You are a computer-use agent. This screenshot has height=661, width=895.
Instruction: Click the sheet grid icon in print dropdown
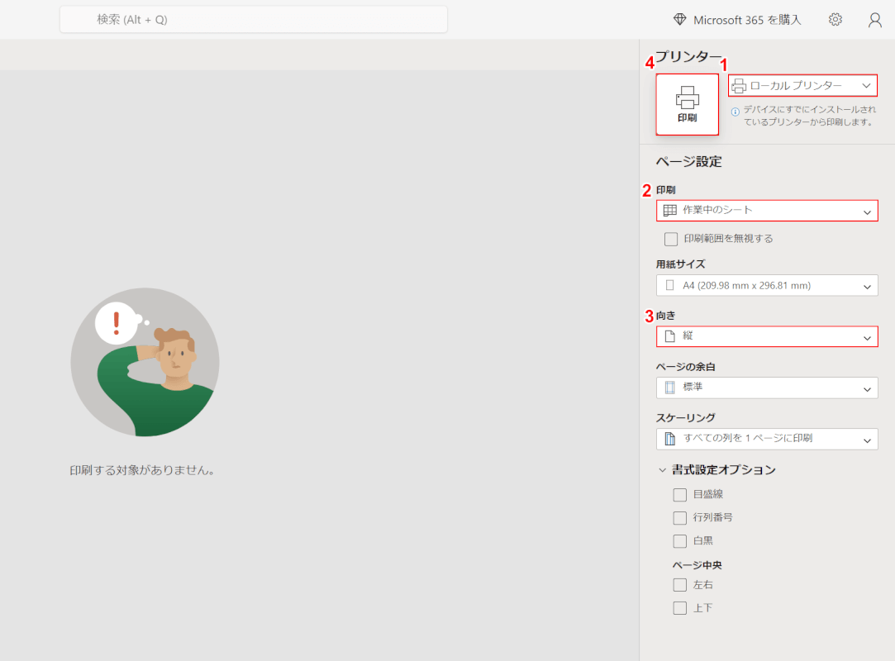pyautogui.click(x=670, y=211)
